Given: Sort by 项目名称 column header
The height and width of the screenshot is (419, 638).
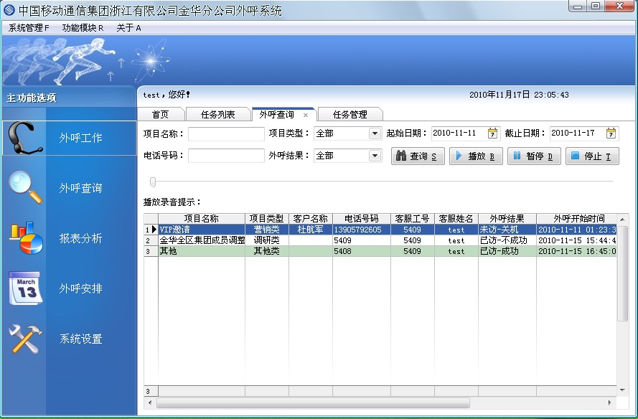Looking at the screenshot, I should click(202, 219).
